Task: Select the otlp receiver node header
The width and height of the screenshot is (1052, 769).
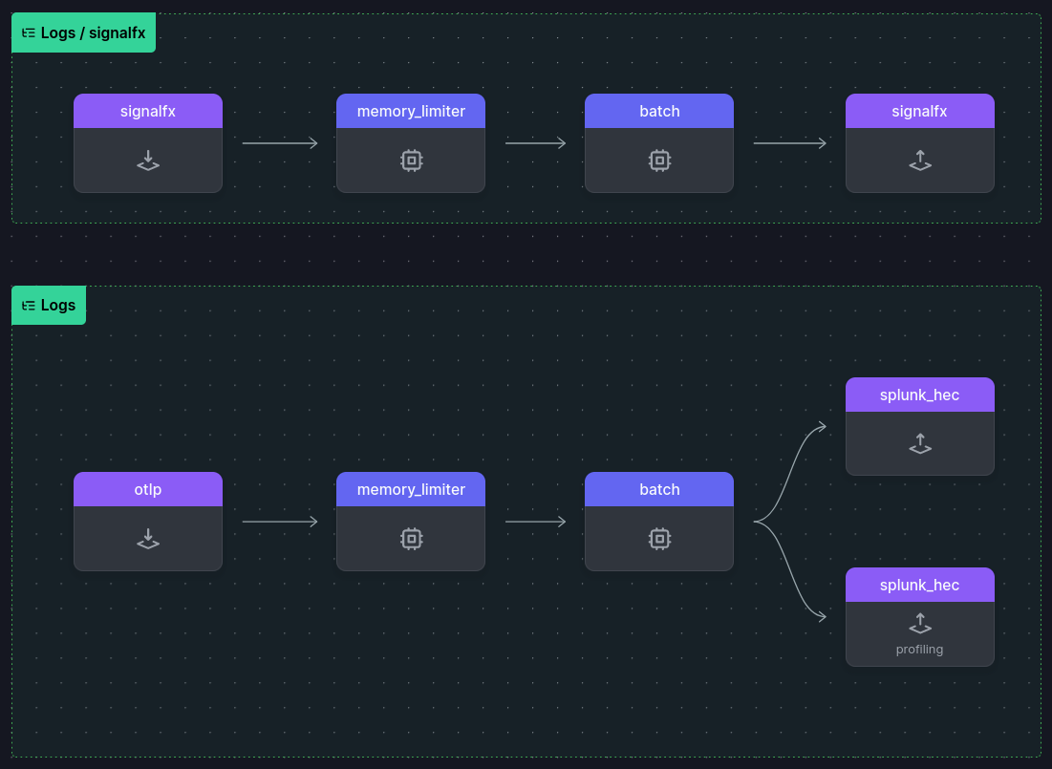Action: point(147,489)
